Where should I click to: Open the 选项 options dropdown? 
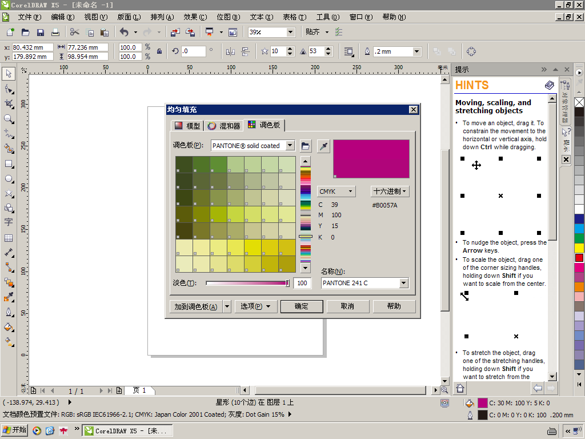pos(255,306)
